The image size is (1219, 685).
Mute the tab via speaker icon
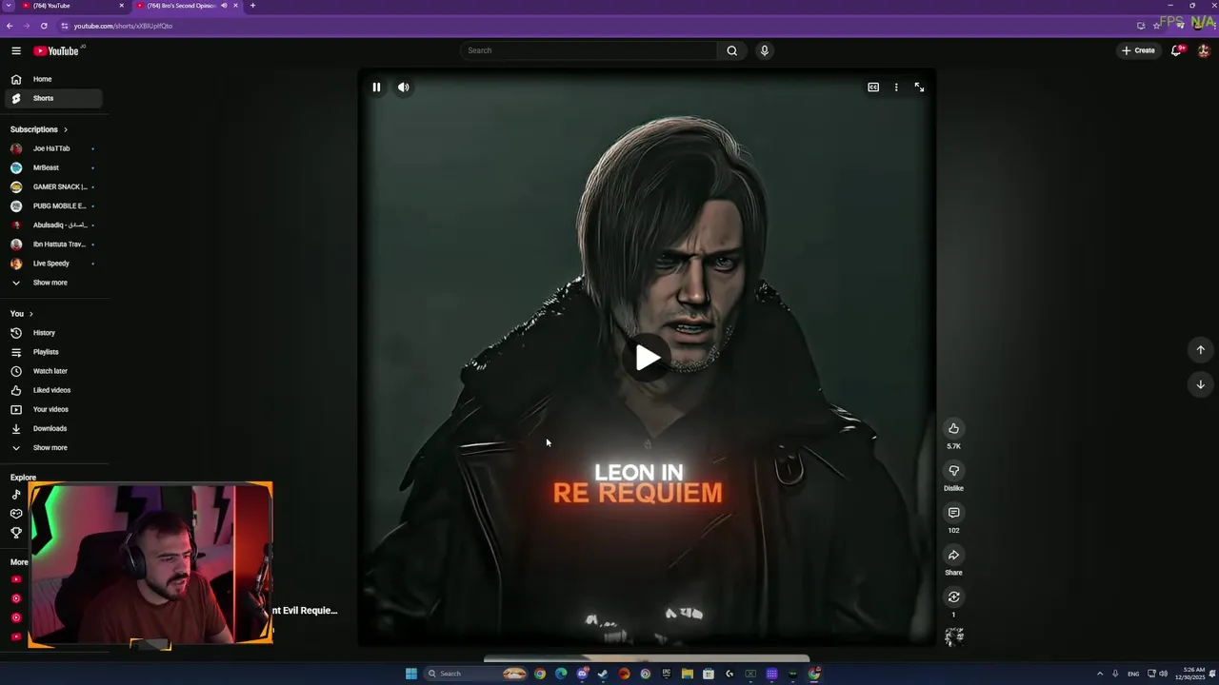[225, 6]
